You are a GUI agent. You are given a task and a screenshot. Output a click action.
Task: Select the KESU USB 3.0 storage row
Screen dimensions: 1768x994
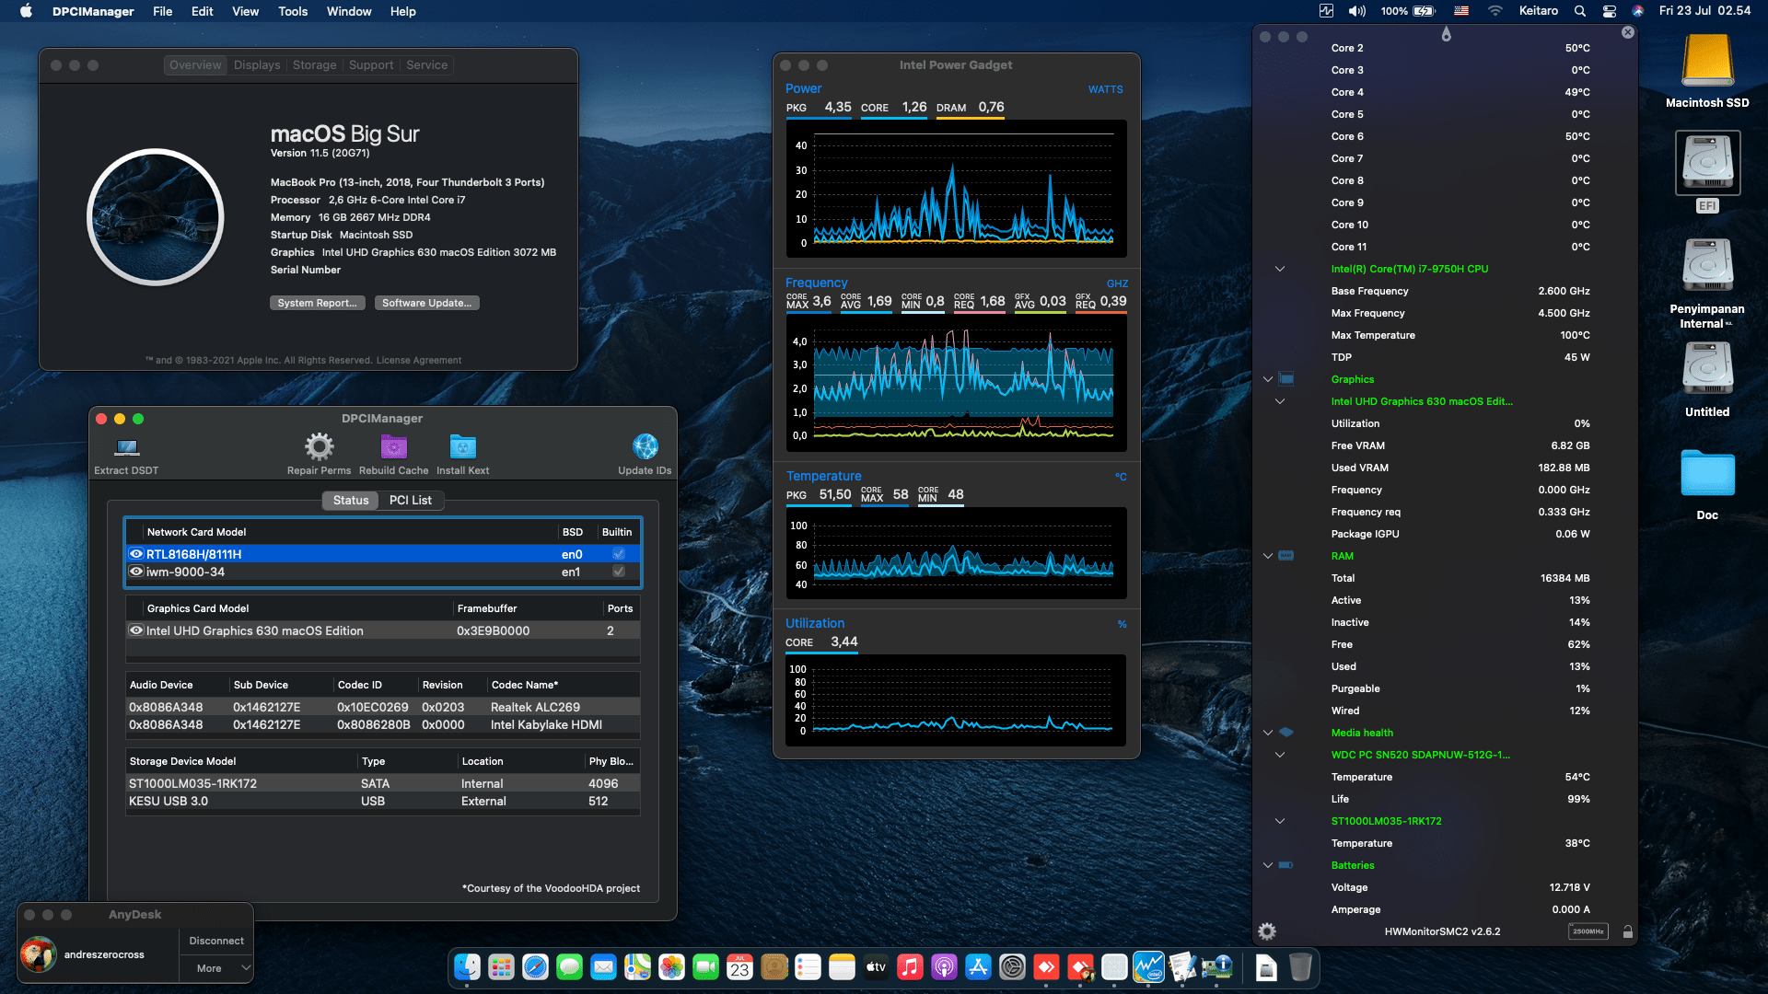click(383, 801)
